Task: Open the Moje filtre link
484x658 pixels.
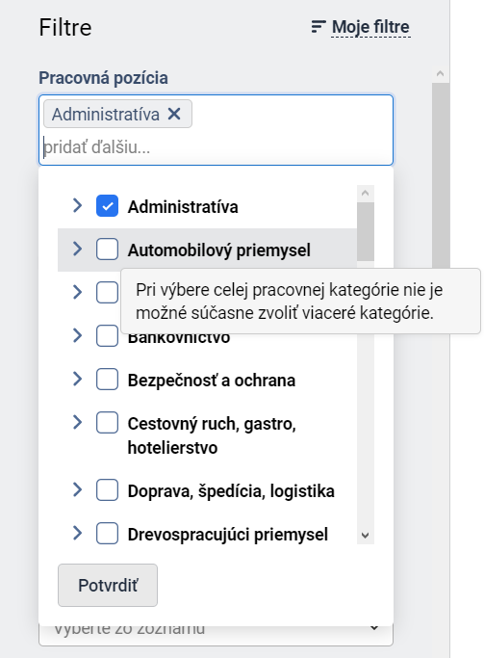Action: pos(370,27)
